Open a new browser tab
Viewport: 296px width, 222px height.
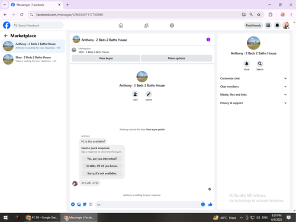point(67,5)
